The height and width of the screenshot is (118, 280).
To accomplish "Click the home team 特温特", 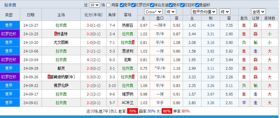I will (62, 34).
